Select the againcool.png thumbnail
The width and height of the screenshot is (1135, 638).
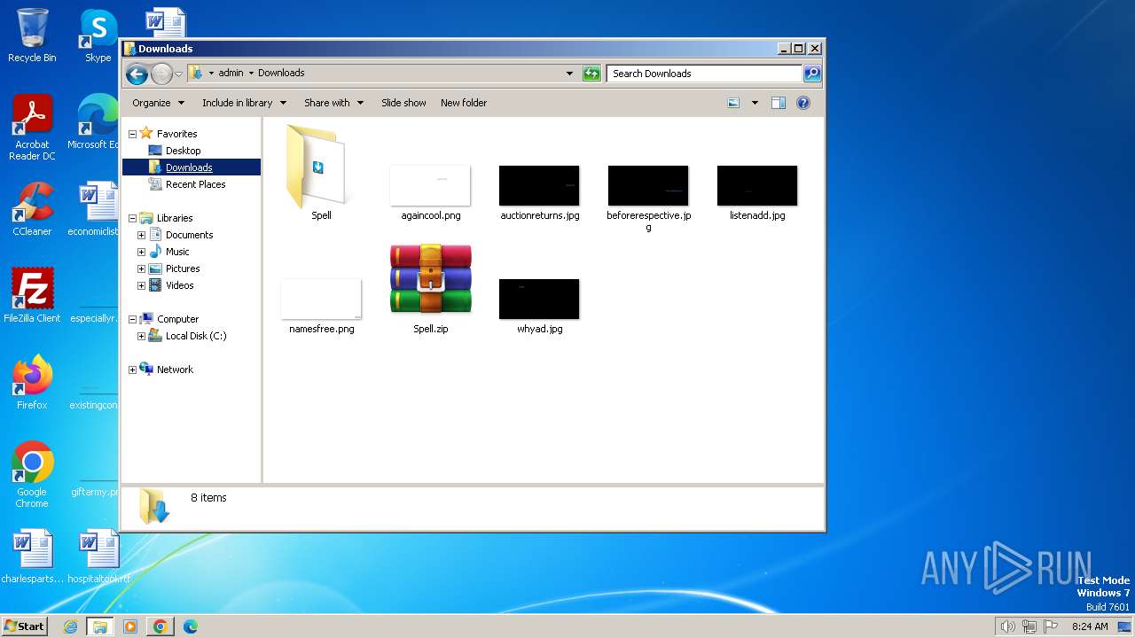[430, 185]
